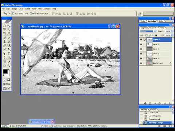Toggle Lock all padlock
The width and height of the screenshot is (175, 131).
point(156,35)
